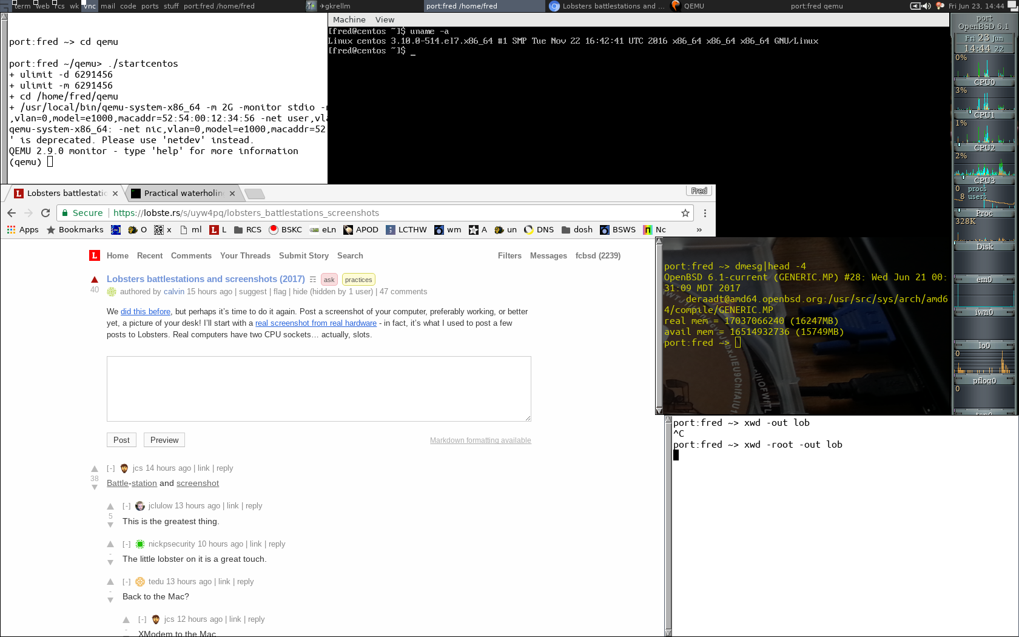Follow the did this before link
1019x637 pixels.
[x=145, y=311]
